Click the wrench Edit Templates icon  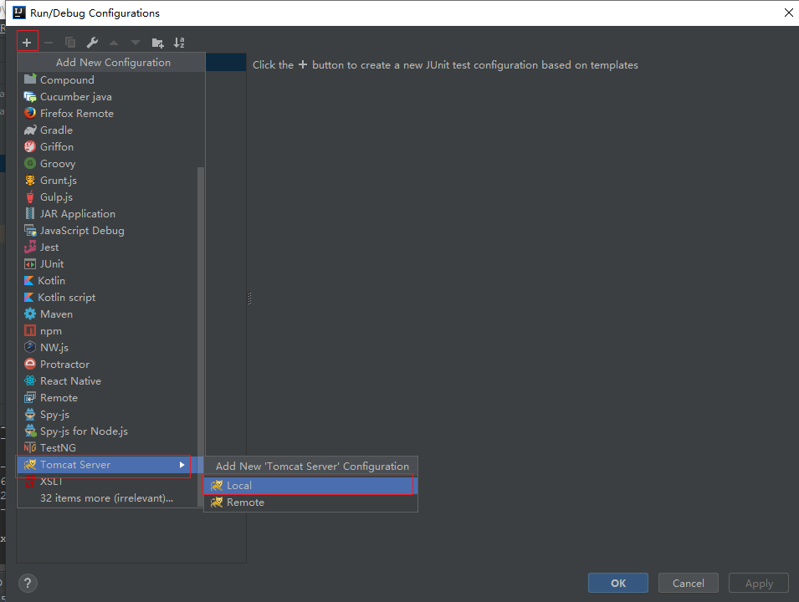point(92,43)
